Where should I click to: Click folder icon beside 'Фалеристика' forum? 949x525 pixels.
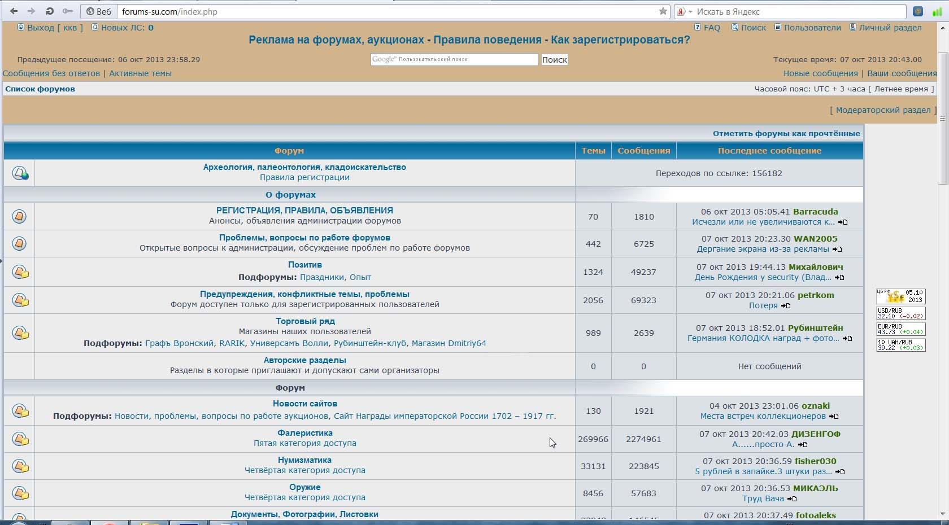[x=20, y=439]
